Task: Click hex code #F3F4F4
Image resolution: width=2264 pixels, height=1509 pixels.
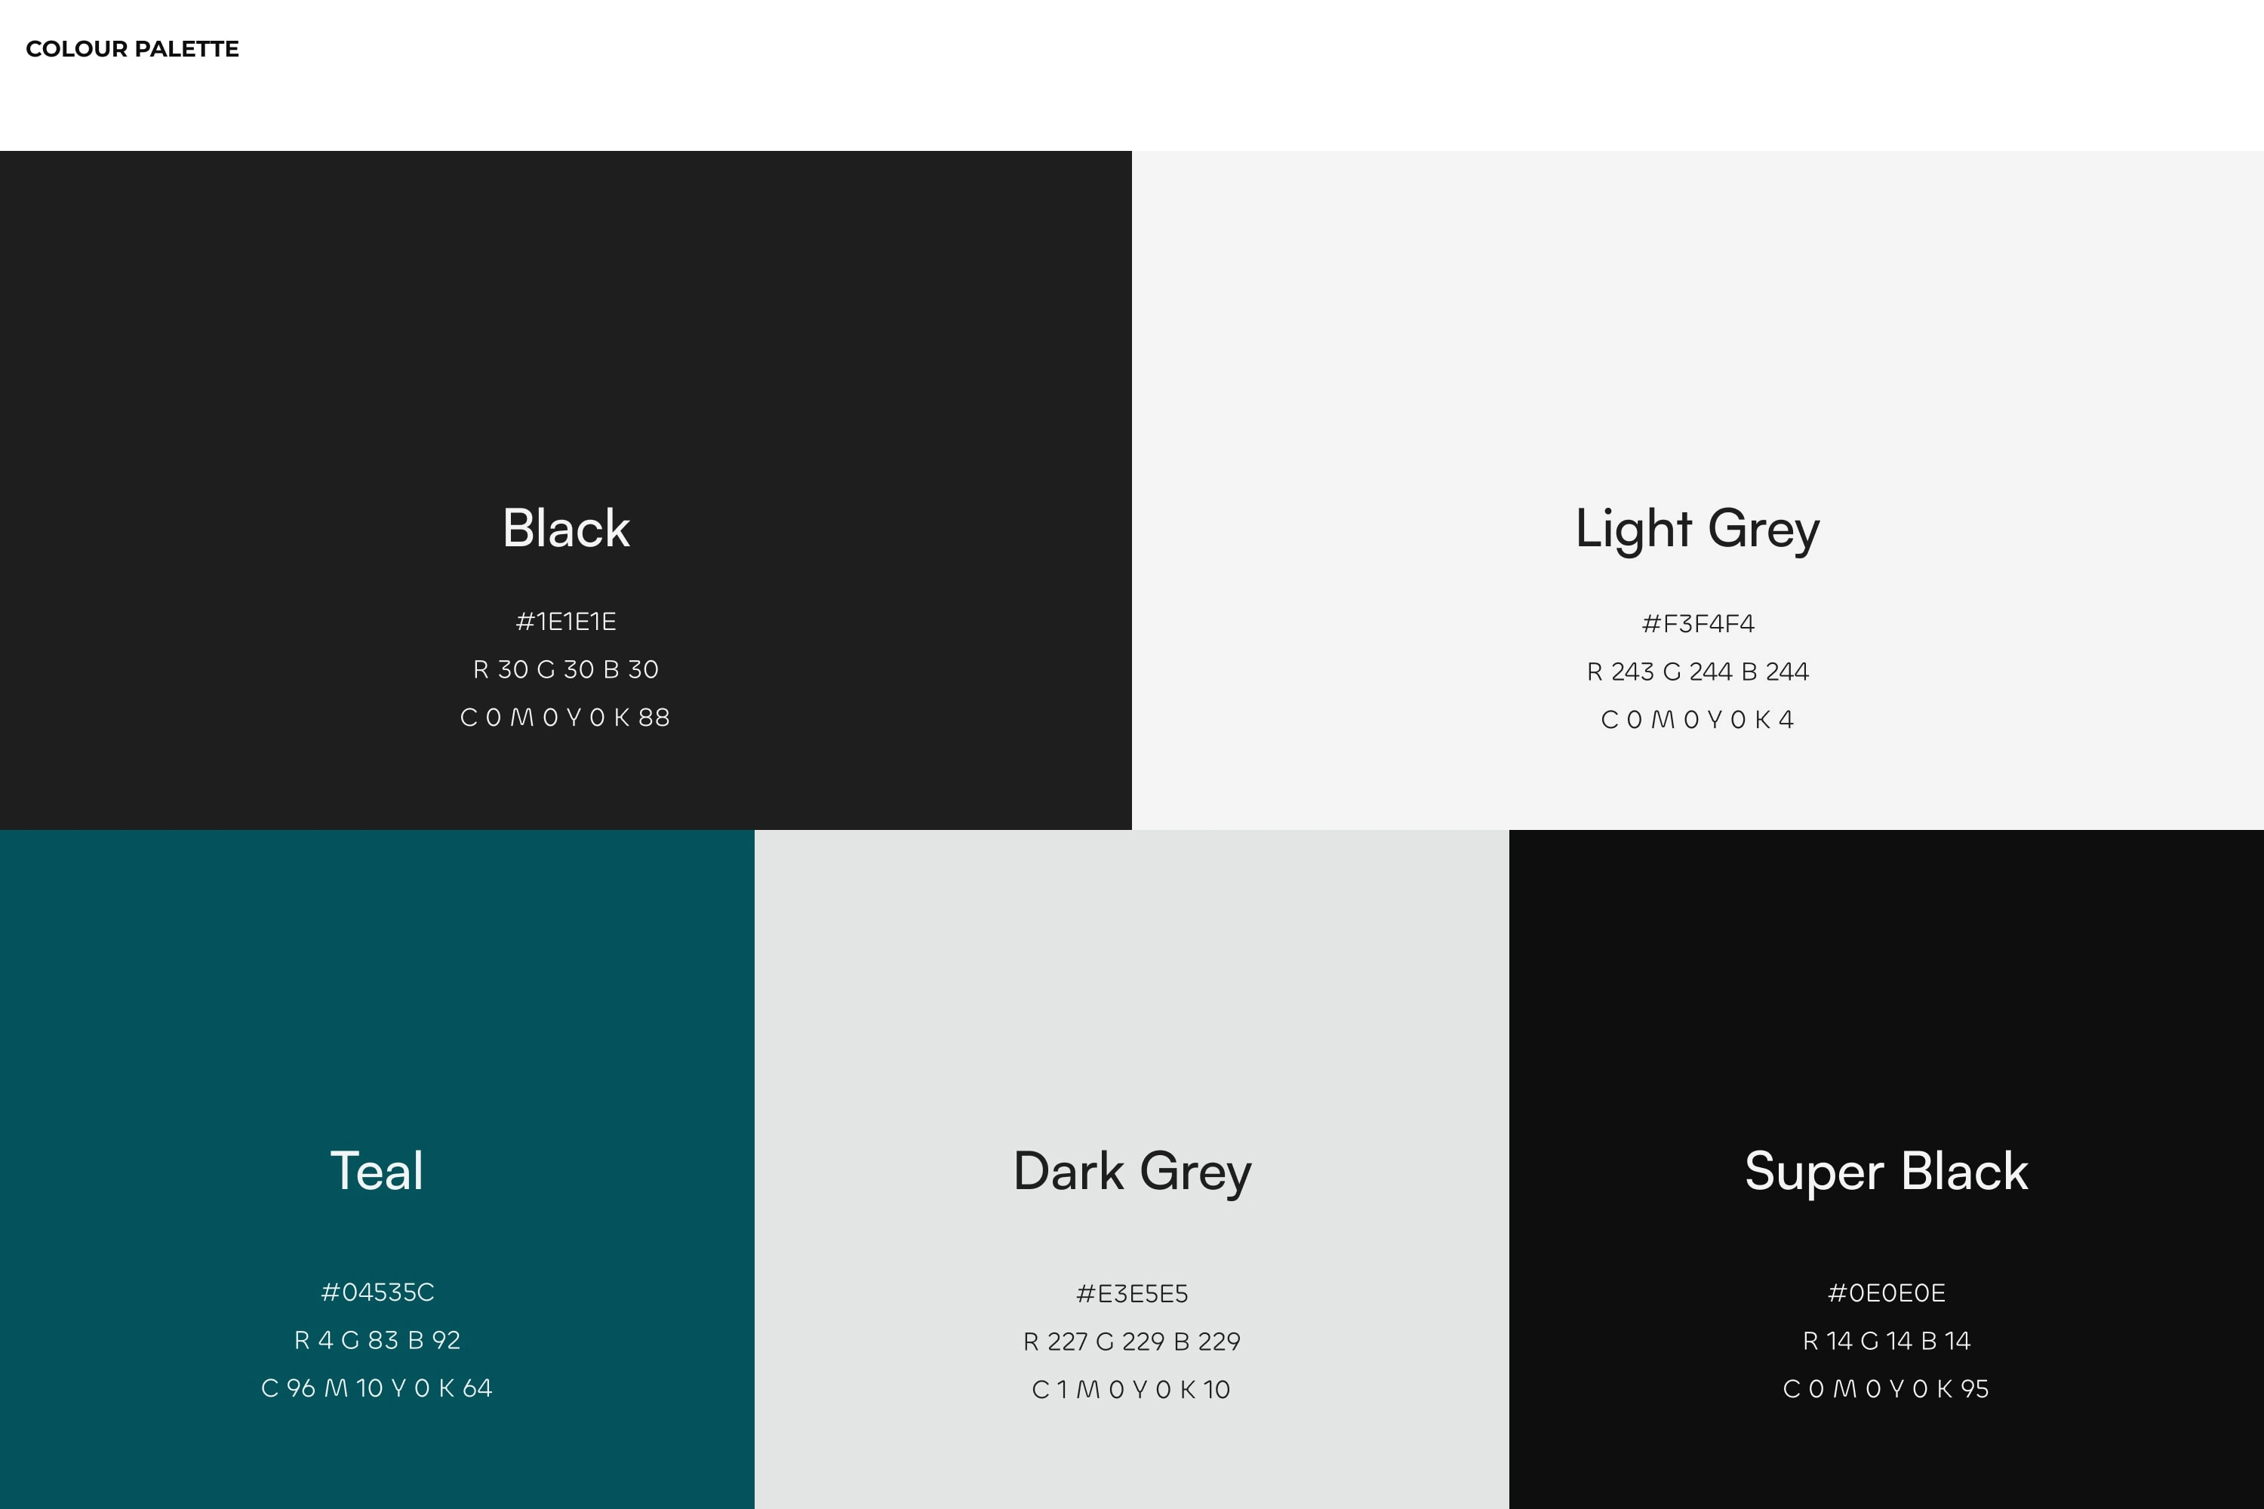Action: tap(1698, 624)
